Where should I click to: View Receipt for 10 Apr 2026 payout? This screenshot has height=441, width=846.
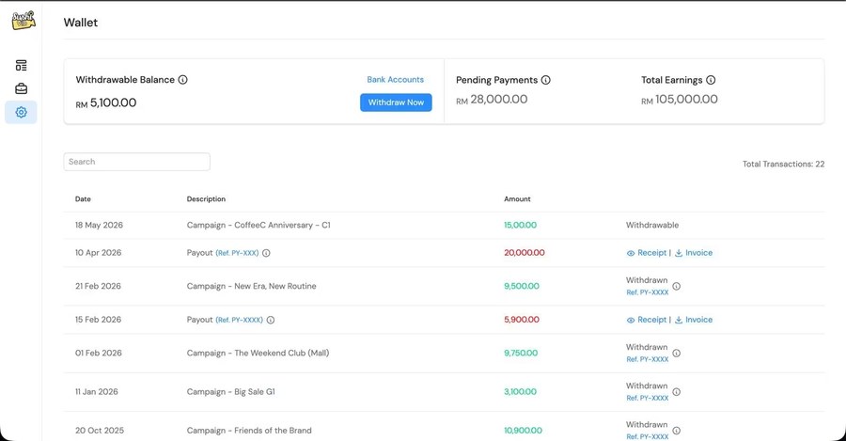click(647, 253)
